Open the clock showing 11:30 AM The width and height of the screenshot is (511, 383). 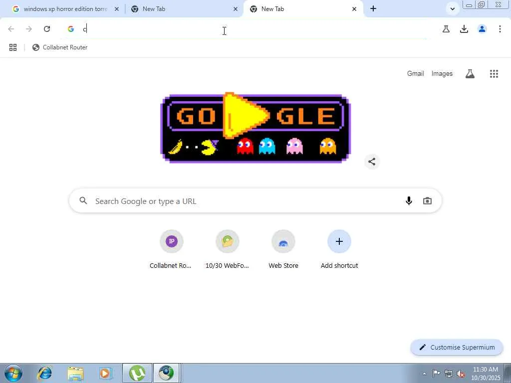pyautogui.click(x=485, y=373)
